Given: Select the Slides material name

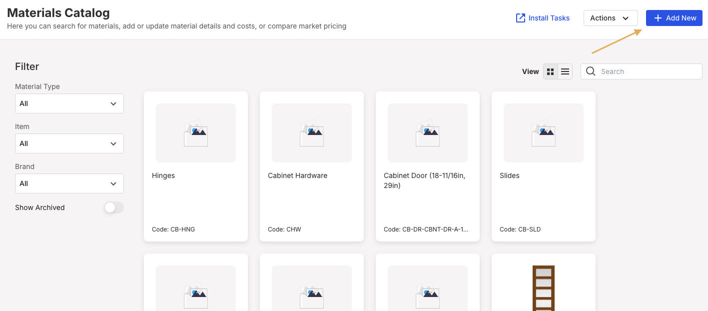Looking at the screenshot, I should click(x=510, y=175).
